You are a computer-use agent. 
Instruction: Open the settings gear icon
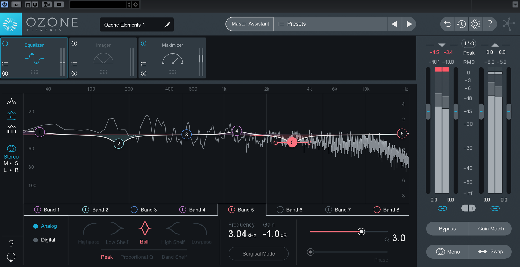(475, 24)
